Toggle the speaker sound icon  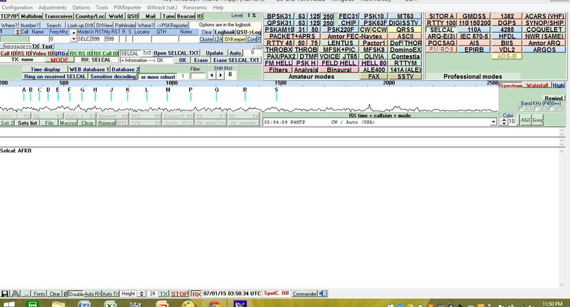pyautogui.click(x=323, y=294)
